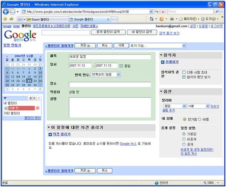Open the 도구 gear menu

pyautogui.click(x=210, y=19)
